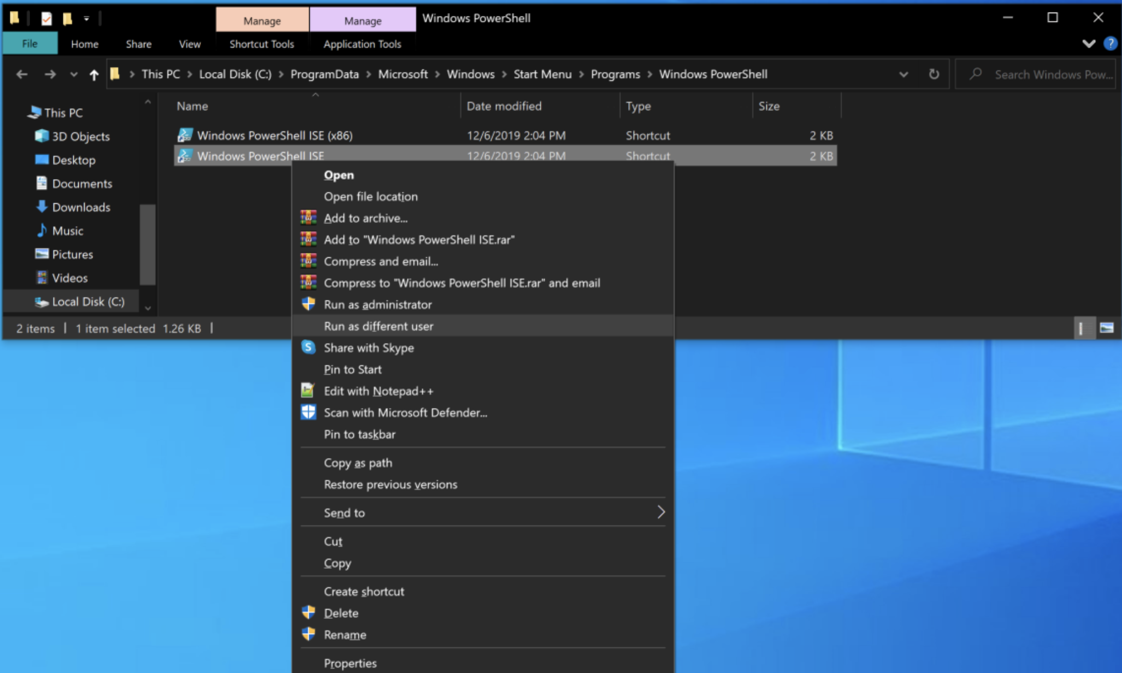Open the Shortcut Tools ribbon tab
This screenshot has width=1122, height=673.
click(x=262, y=44)
